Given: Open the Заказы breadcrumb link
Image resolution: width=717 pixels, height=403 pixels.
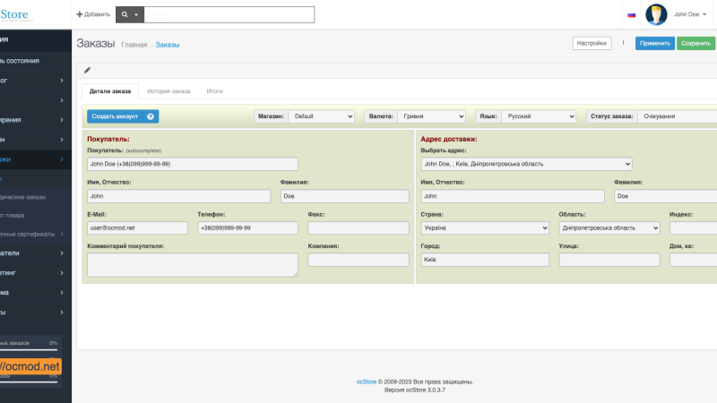Looking at the screenshot, I should tap(168, 45).
